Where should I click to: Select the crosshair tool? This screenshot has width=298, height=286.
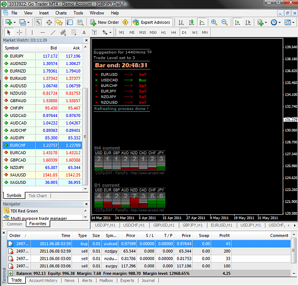click(x=20, y=32)
